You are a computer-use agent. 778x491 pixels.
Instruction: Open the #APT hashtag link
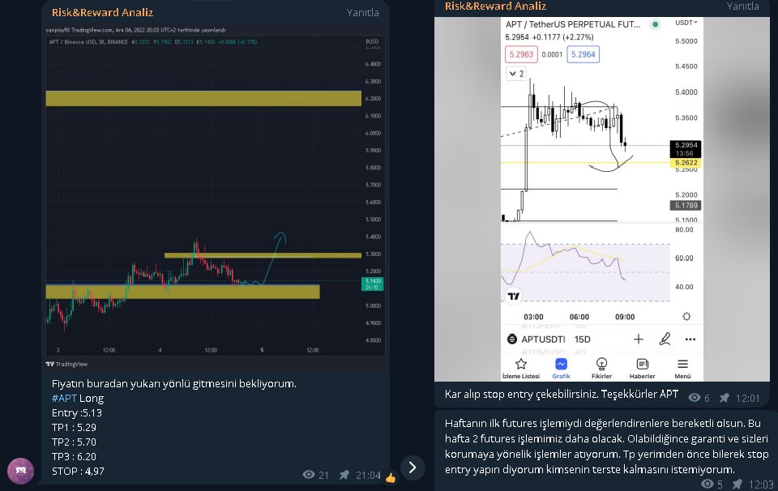click(x=64, y=398)
